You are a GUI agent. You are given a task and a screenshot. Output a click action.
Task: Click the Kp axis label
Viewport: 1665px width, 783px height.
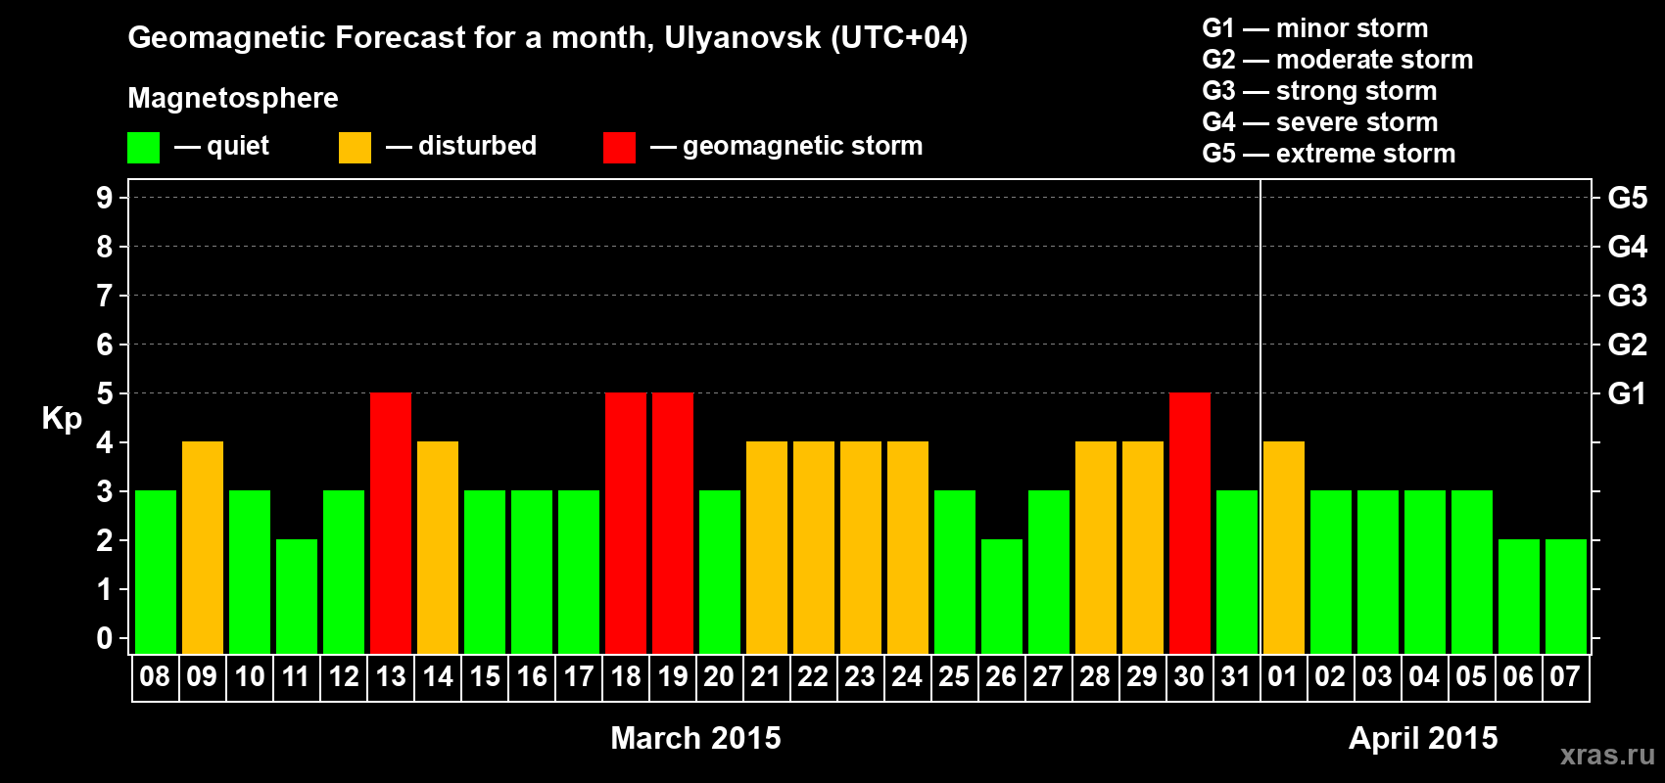pos(62,419)
